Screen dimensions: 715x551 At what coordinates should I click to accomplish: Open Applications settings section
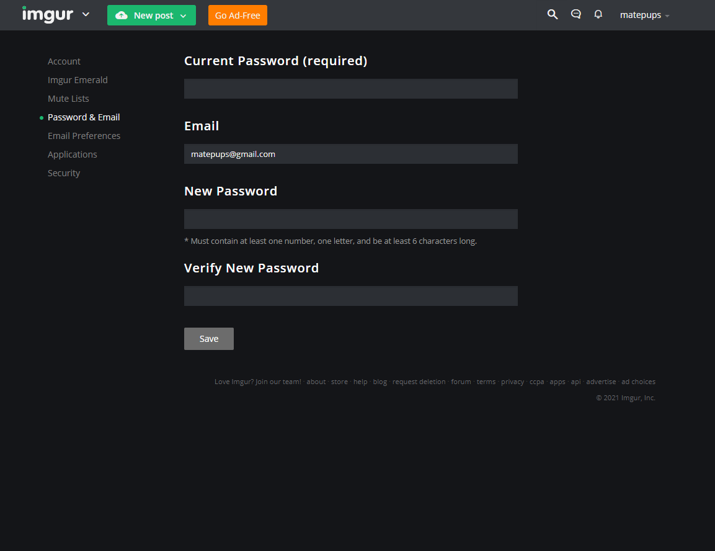(x=72, y=155)
